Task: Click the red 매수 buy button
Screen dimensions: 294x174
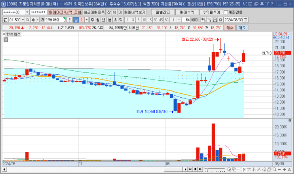Action: (230, 28)
